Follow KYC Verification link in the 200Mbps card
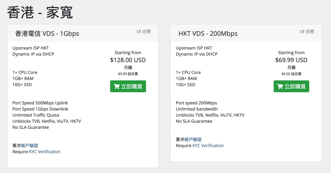This screenshot has height=173, width=331. click(x=208, y=145)
